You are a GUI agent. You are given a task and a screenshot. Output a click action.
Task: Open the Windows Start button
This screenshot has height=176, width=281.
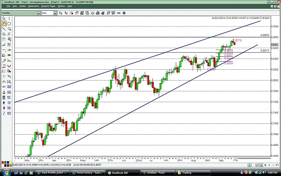click(x=6, y=173)
